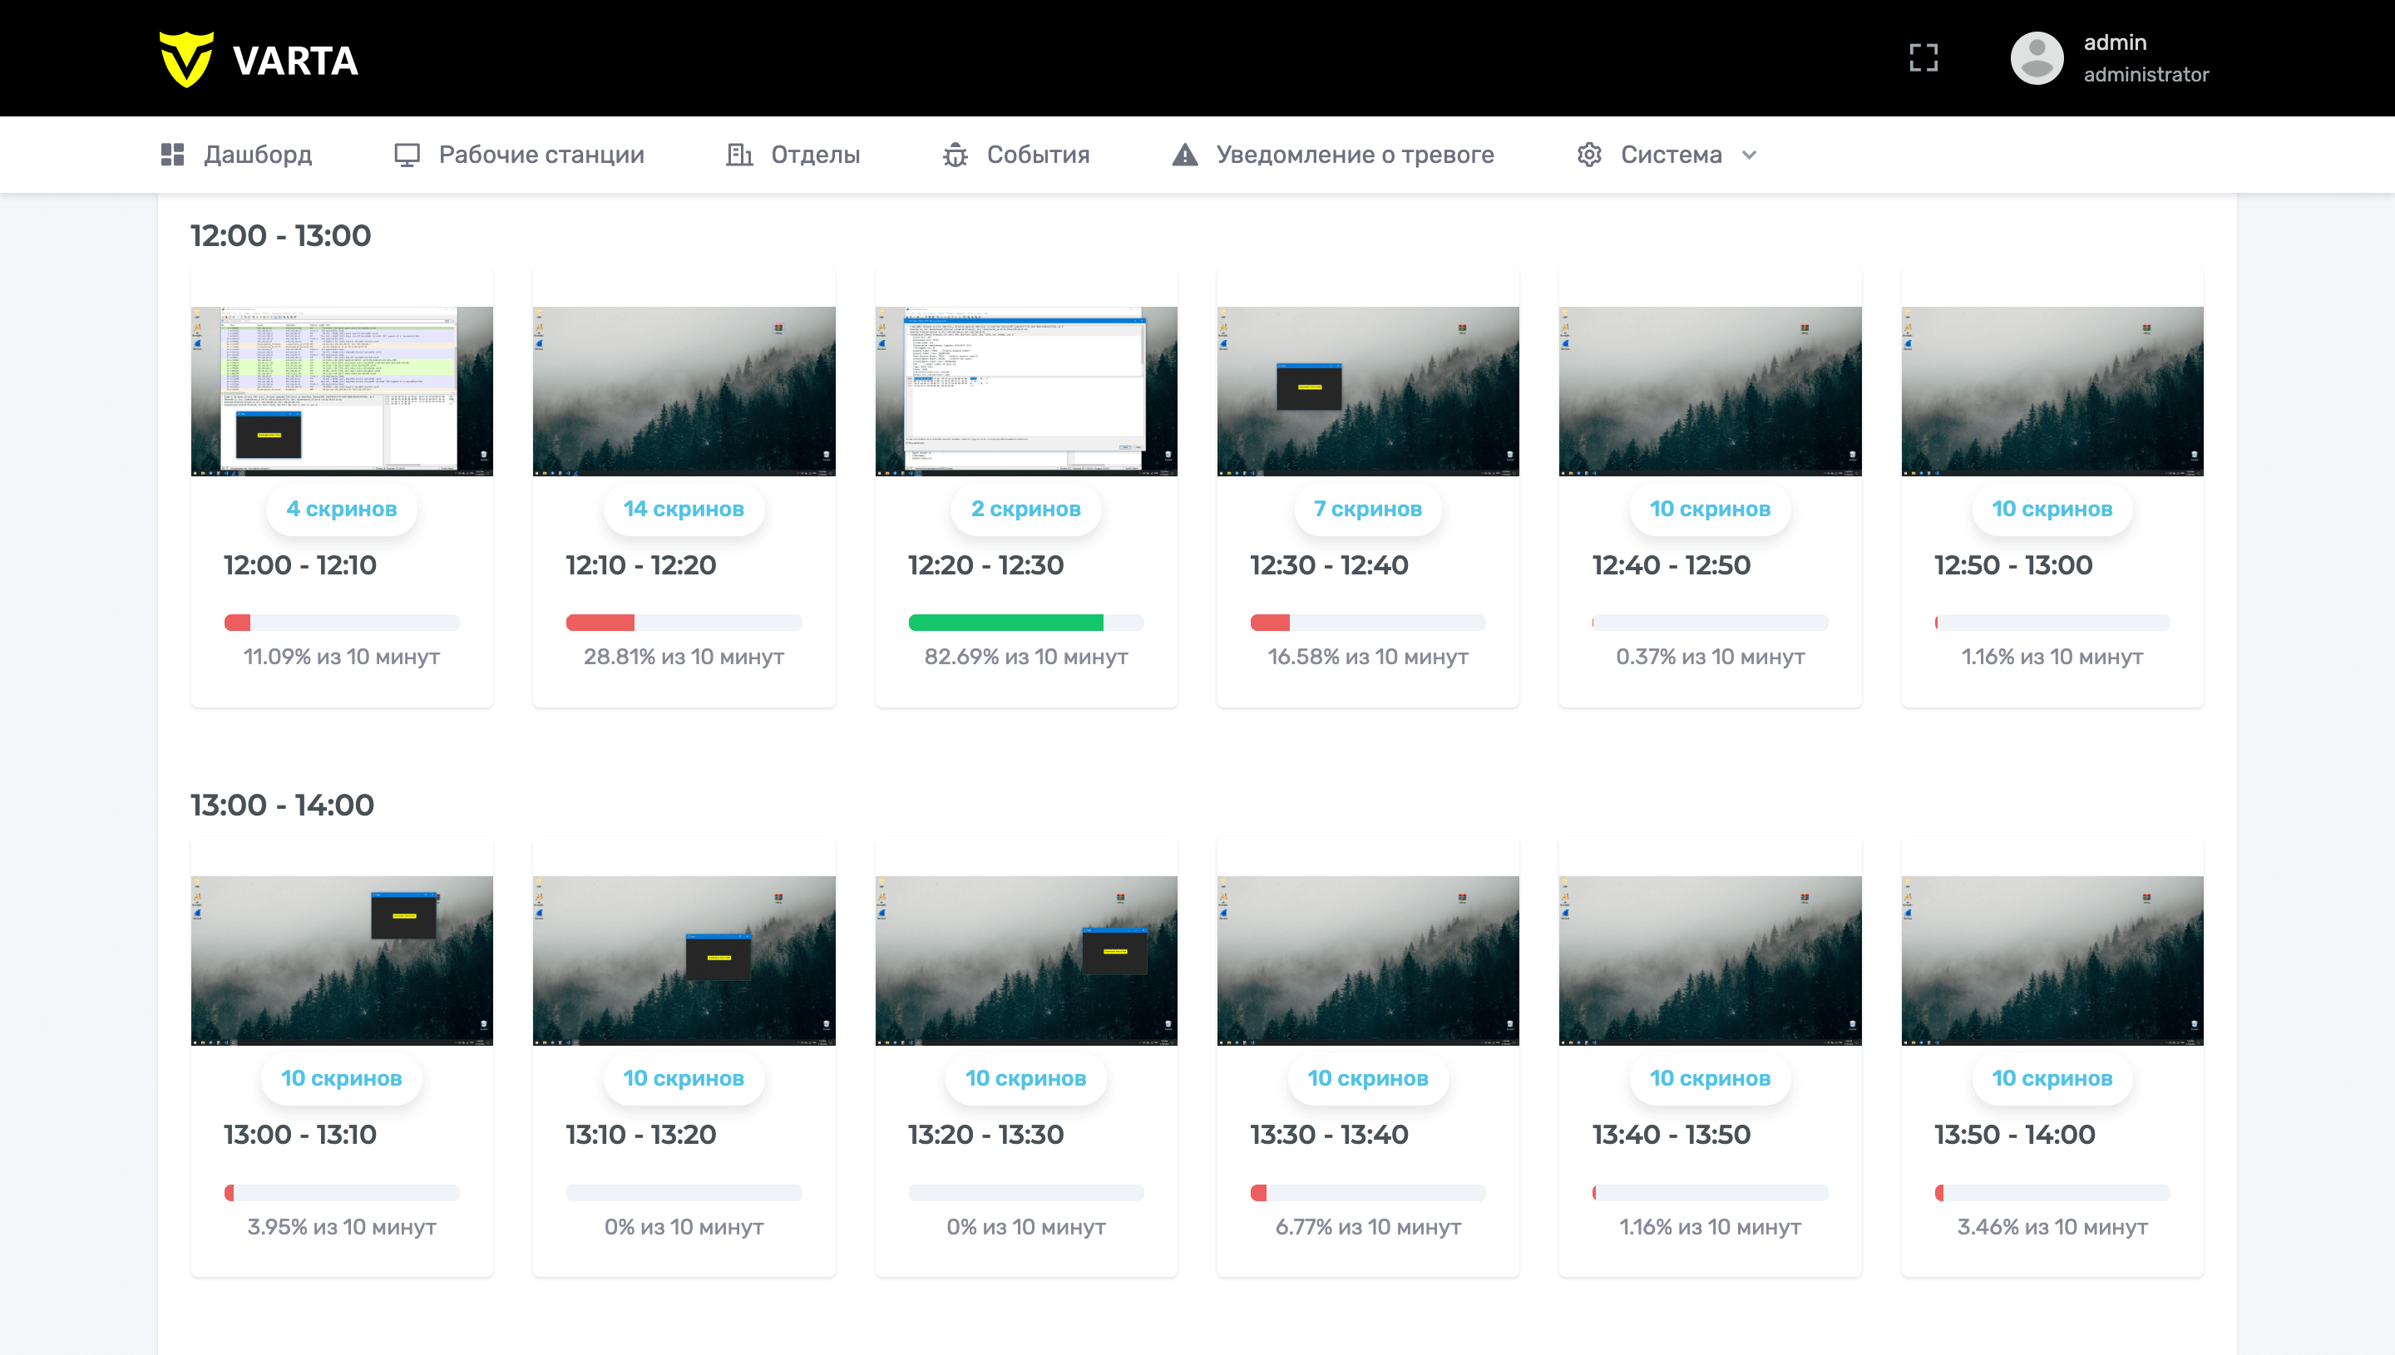Open the События menu item
Screen dimensions: 2395x1355
[1038, 155]
